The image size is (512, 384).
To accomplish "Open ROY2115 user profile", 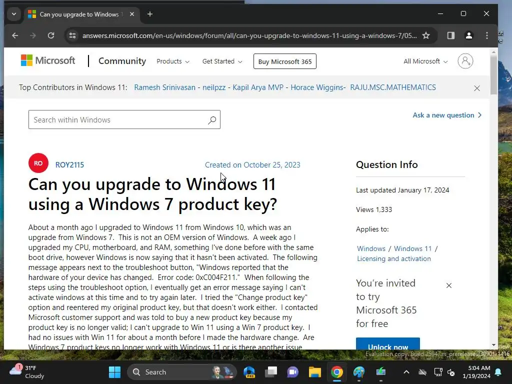I will (x=69, y=165).
